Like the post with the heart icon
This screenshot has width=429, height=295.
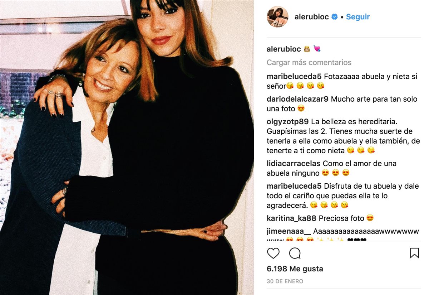click(x=273, y=253)
